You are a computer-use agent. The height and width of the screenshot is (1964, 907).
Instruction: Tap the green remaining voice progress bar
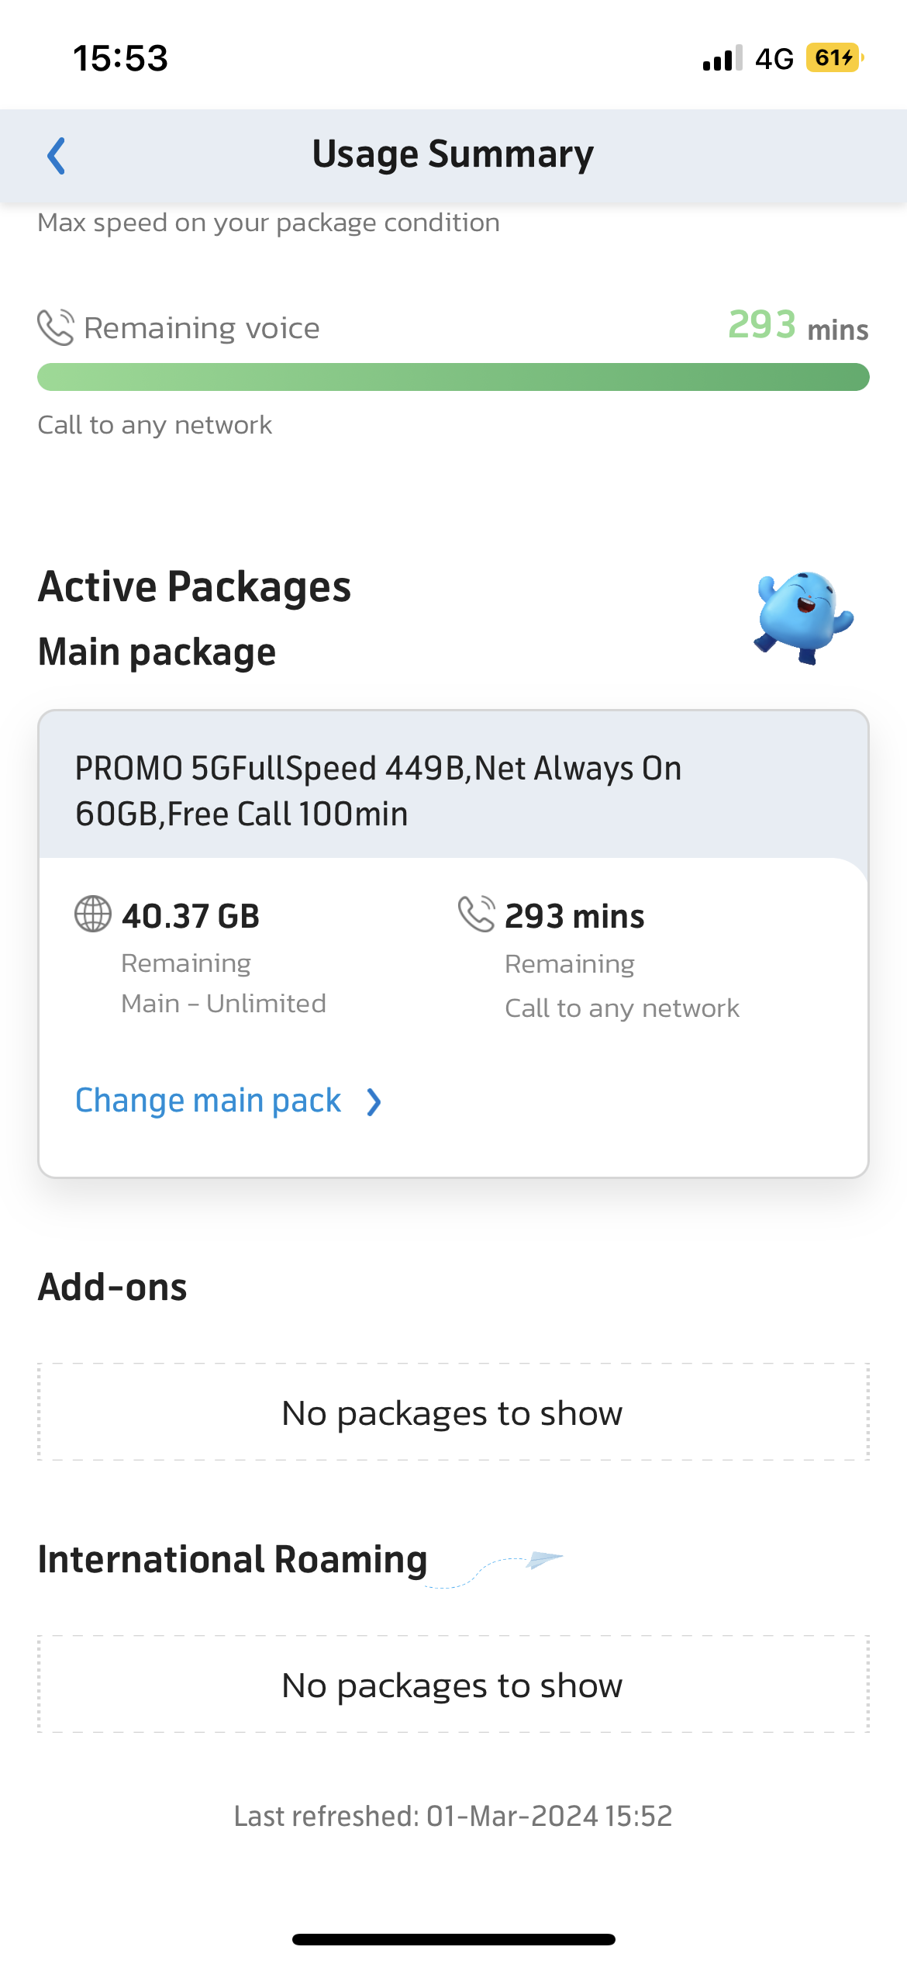pos(453,377)
